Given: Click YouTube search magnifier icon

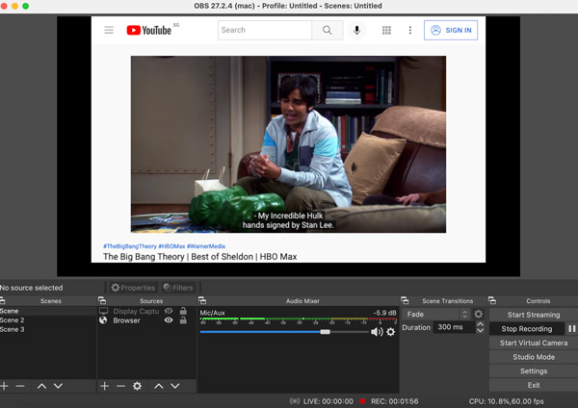Looking at the screenshot, I should click(x=327, y=30).
